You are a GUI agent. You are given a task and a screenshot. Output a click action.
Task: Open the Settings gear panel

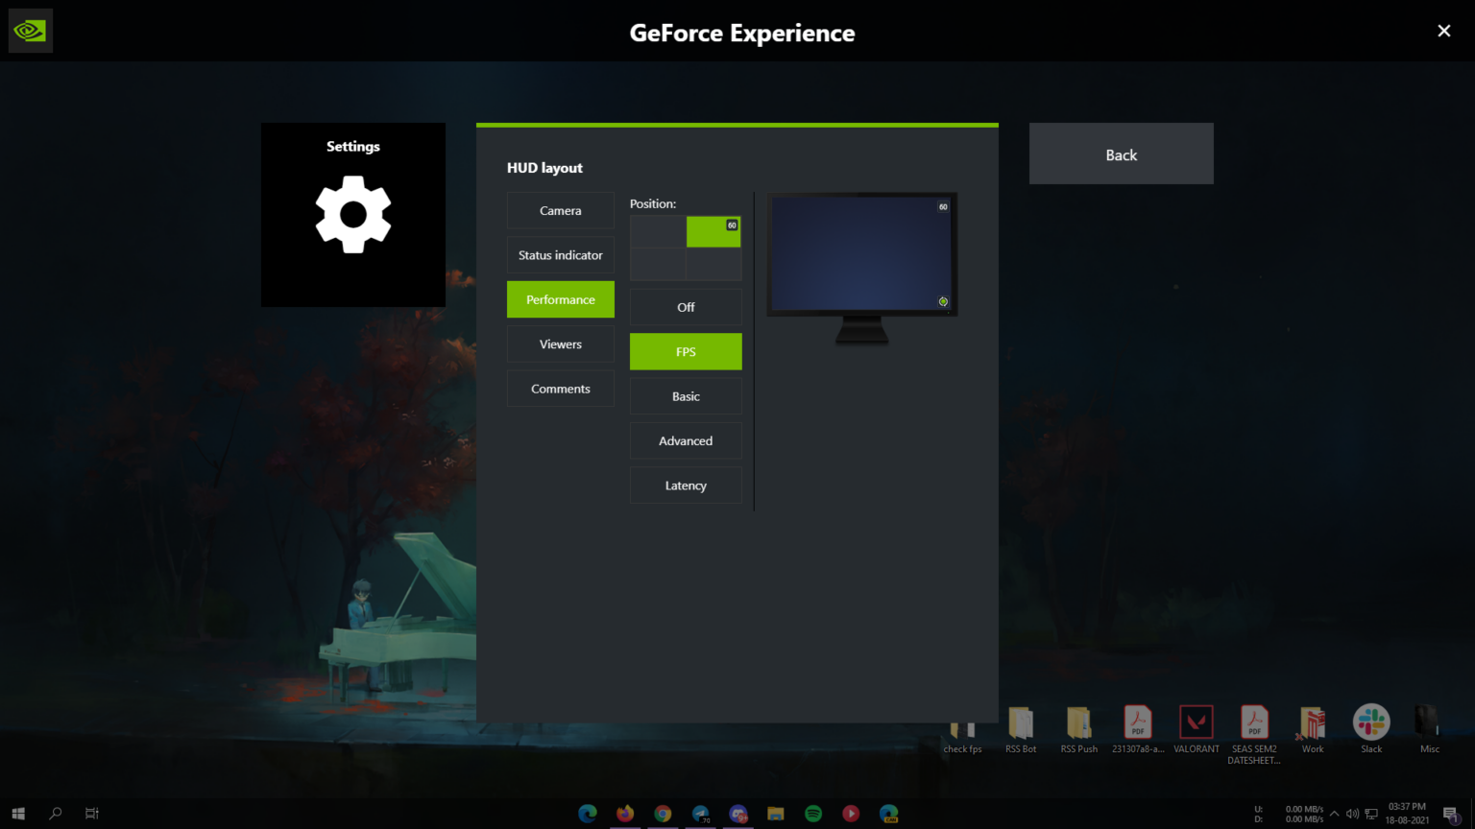(352, 214)
